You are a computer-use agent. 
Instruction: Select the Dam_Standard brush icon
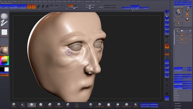point(59,105)
